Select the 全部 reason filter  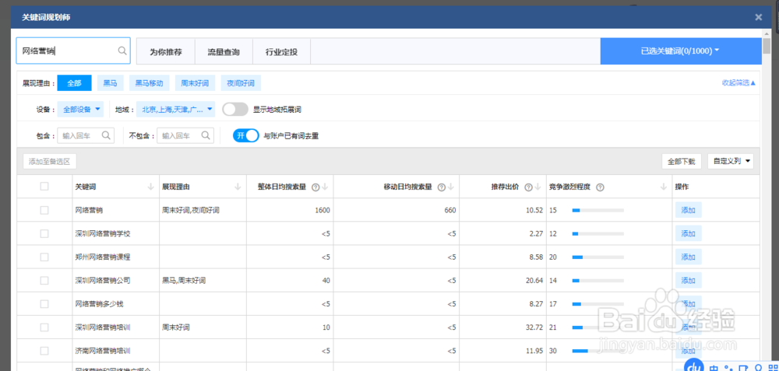75,82
